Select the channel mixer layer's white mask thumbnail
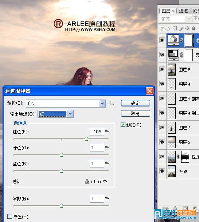The height and width of the screenshot is (222, 199). tap(189, 40)
